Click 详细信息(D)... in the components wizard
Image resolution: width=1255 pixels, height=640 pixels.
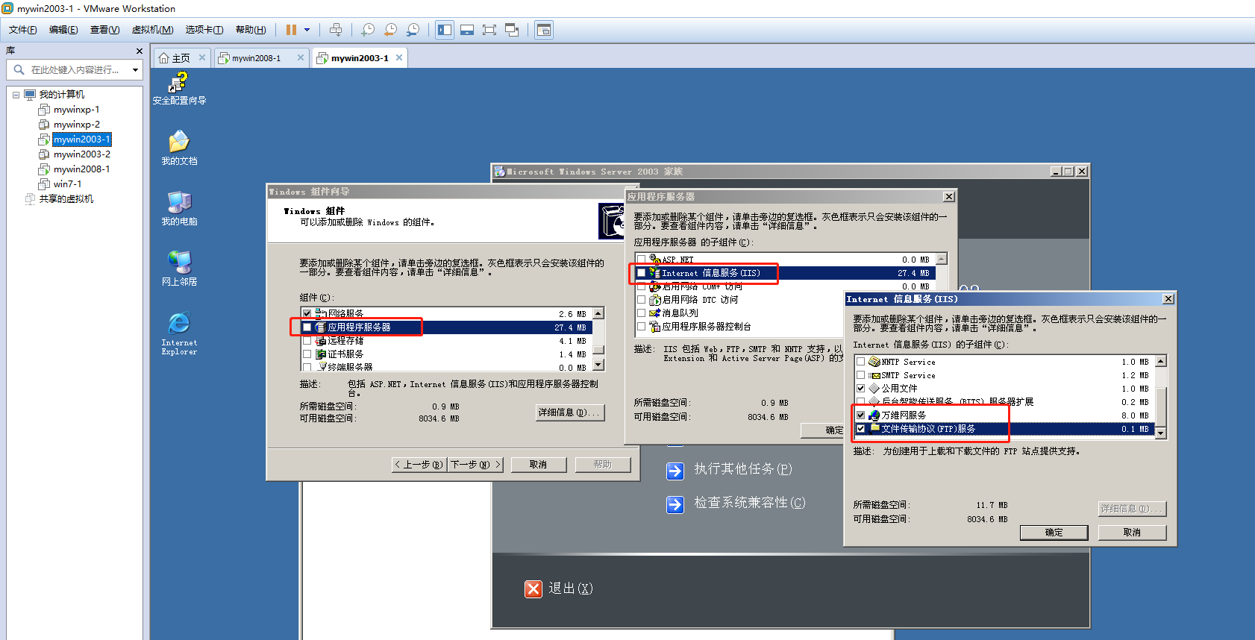(x=570, y=412)
